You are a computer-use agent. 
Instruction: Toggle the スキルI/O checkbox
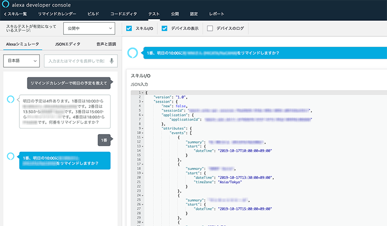point(129,29)
